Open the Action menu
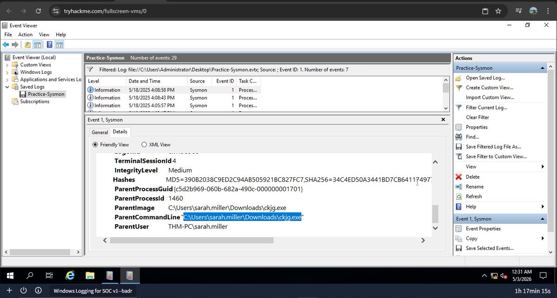The image size is (557, 298). 26,34
